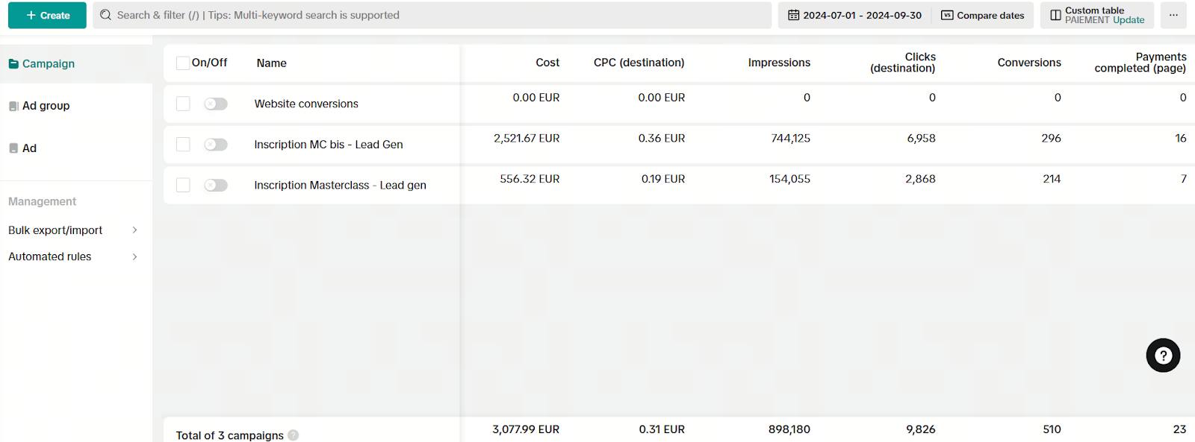Image resolution: width=1195 pixels, height=442 pixels.
Task: Click the Ad group folder icon
Action: 13,107
